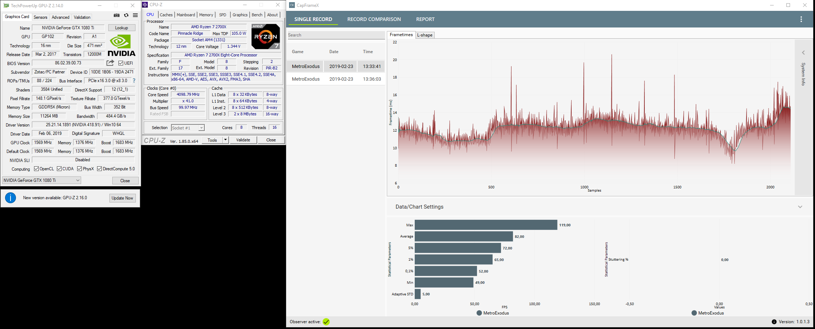
Task: Open the Validation tab in GPU-Z
Action: [x=82, y=17]
